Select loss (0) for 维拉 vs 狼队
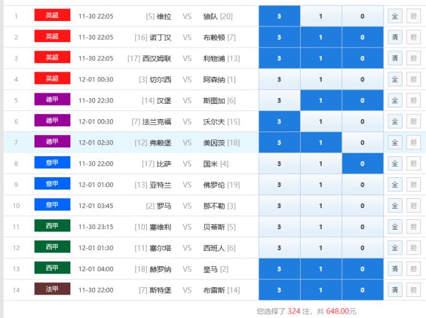The height and width of the screenshot is (318, 426). [362, 17]
